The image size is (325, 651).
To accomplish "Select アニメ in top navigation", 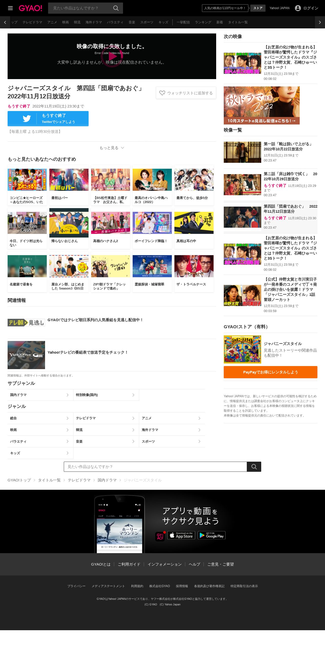I will pyautogui.click(x=52, y=22).
